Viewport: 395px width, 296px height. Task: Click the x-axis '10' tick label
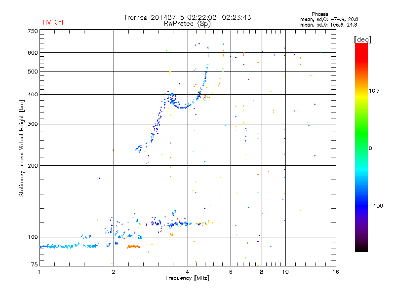point(285,272)
